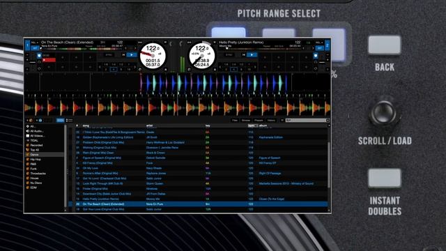446x251 pixels.
Task: Sort library by the song column header
Action: coord(86,125)
